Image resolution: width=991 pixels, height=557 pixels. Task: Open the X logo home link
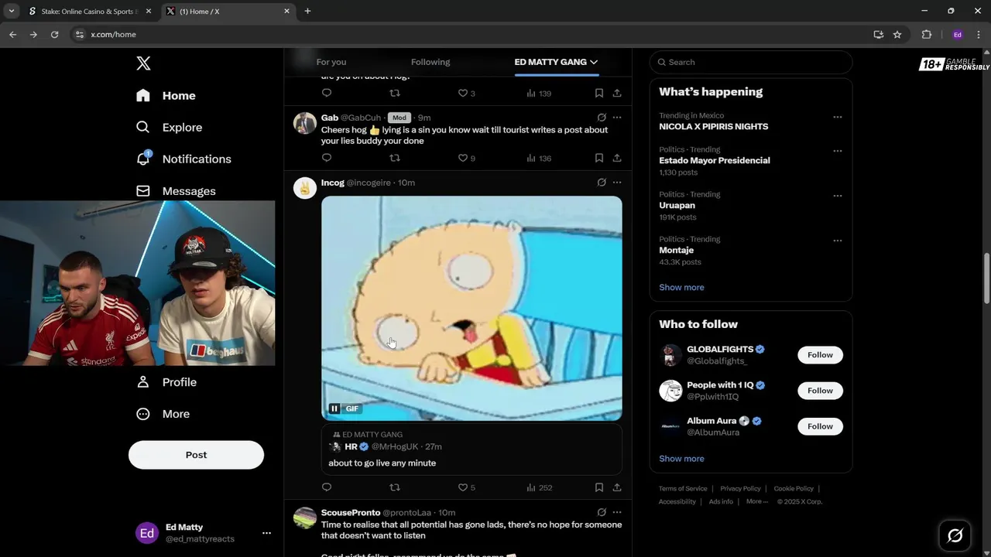pos(143,63)
